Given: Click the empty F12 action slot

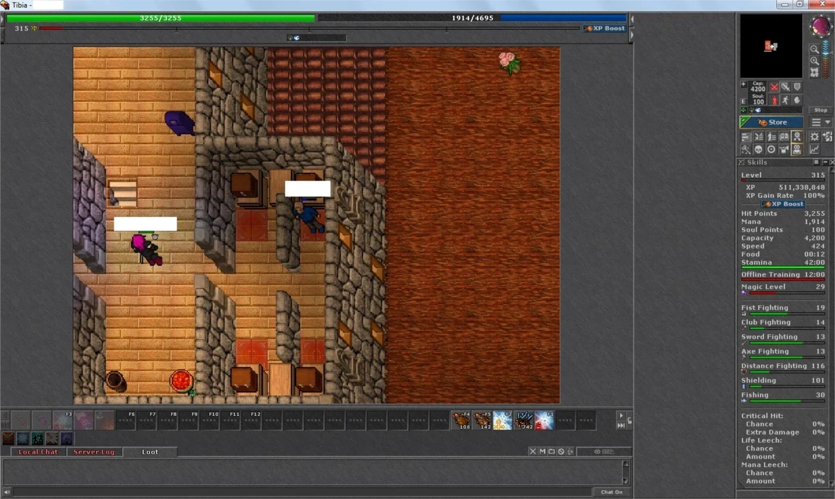Looking at the screenshot, I should [250, 420].
